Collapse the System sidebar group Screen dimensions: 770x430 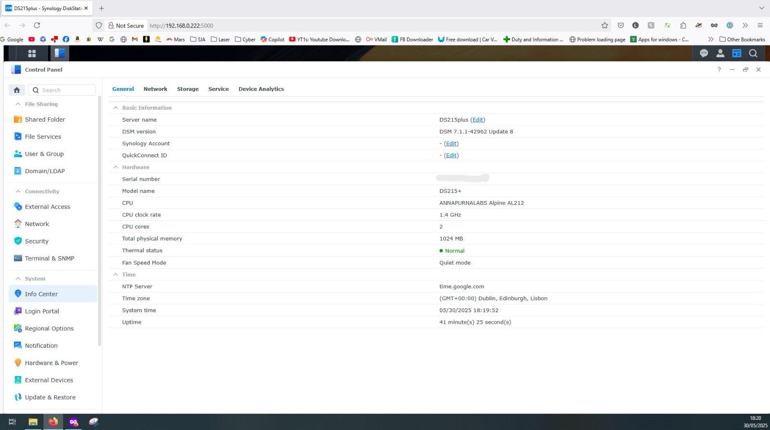pos(18,278)
